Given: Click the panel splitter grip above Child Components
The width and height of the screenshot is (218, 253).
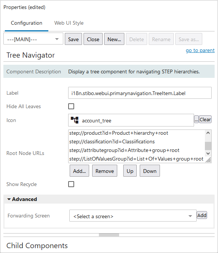Looking at the screenshot, I should [x=109, y=235].
